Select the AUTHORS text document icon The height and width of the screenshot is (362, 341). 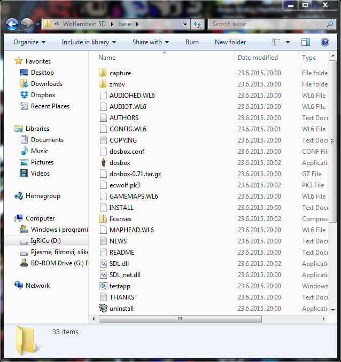point(103,118)
